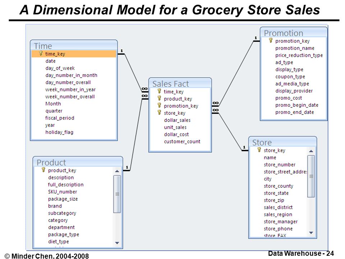This screenshot has height=259, width=345.
Task: Select the sales_region field
Action: coord(278,214)
